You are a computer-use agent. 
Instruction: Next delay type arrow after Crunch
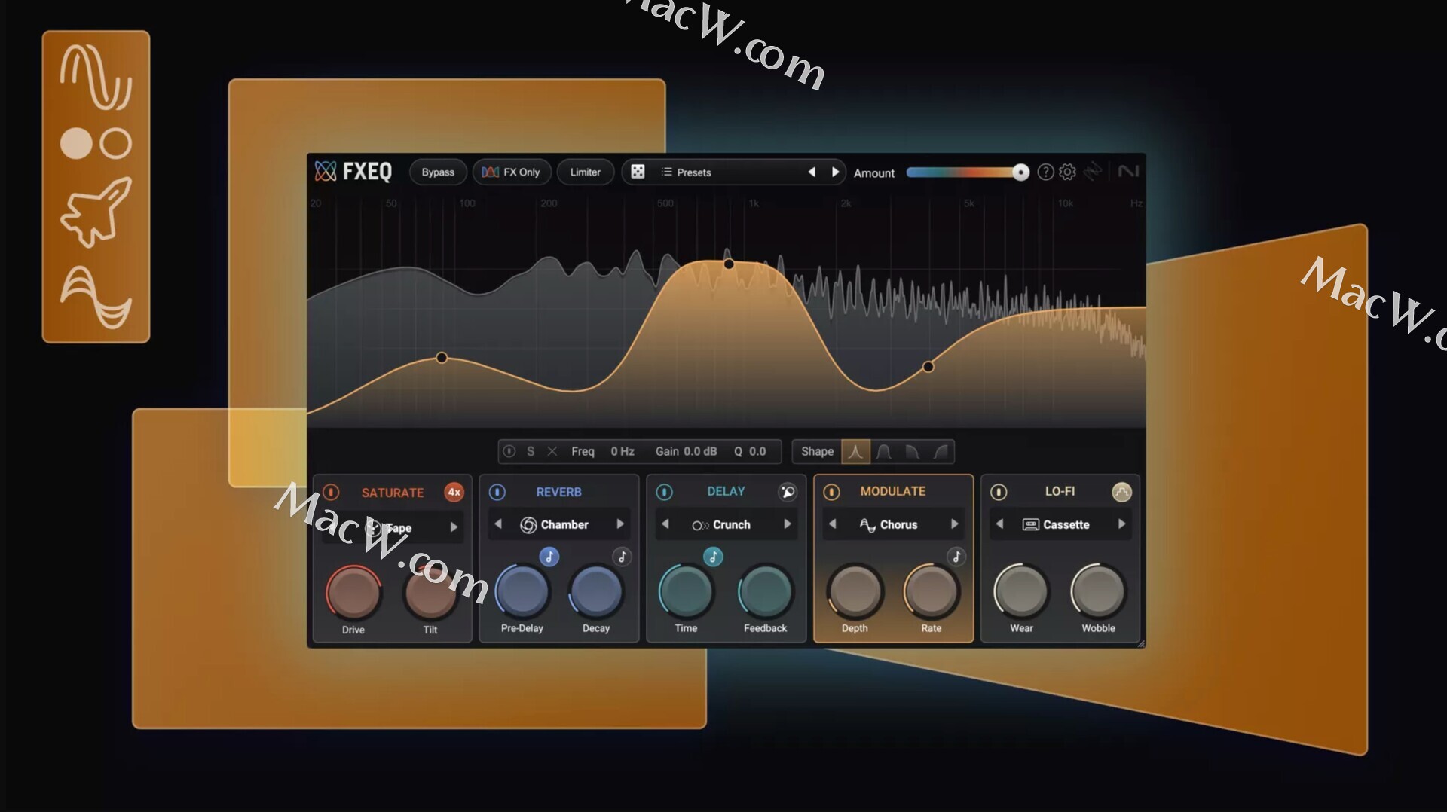coord(788,524)
